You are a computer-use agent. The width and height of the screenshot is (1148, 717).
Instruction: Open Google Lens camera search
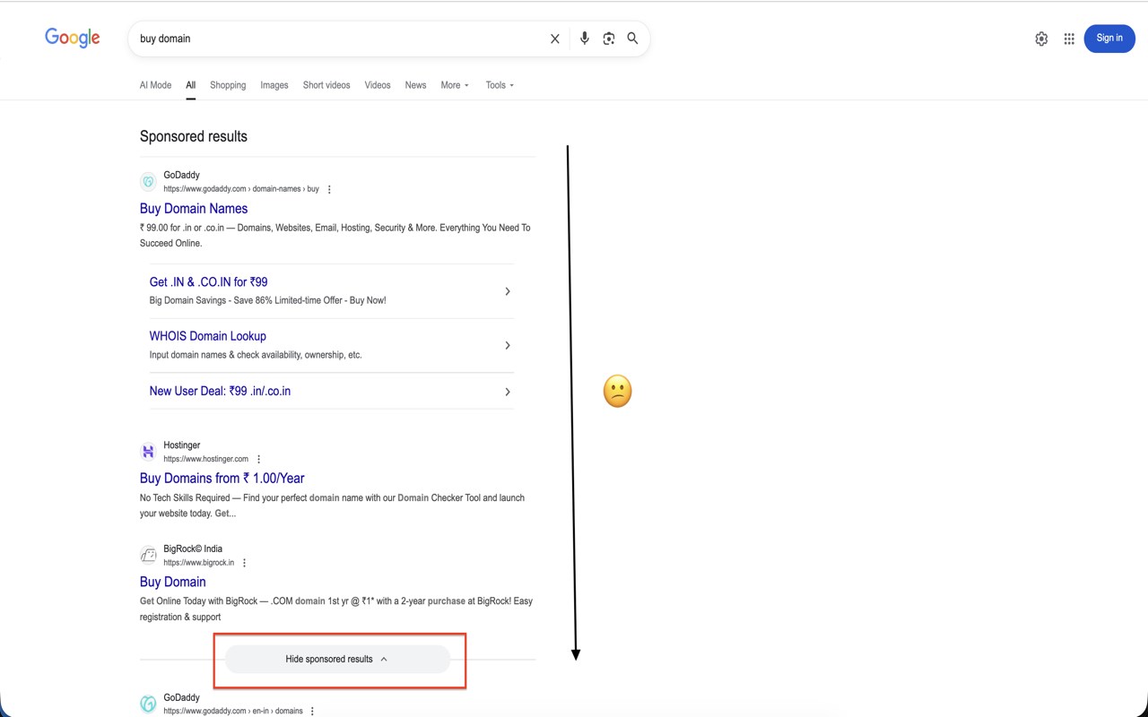608,39
